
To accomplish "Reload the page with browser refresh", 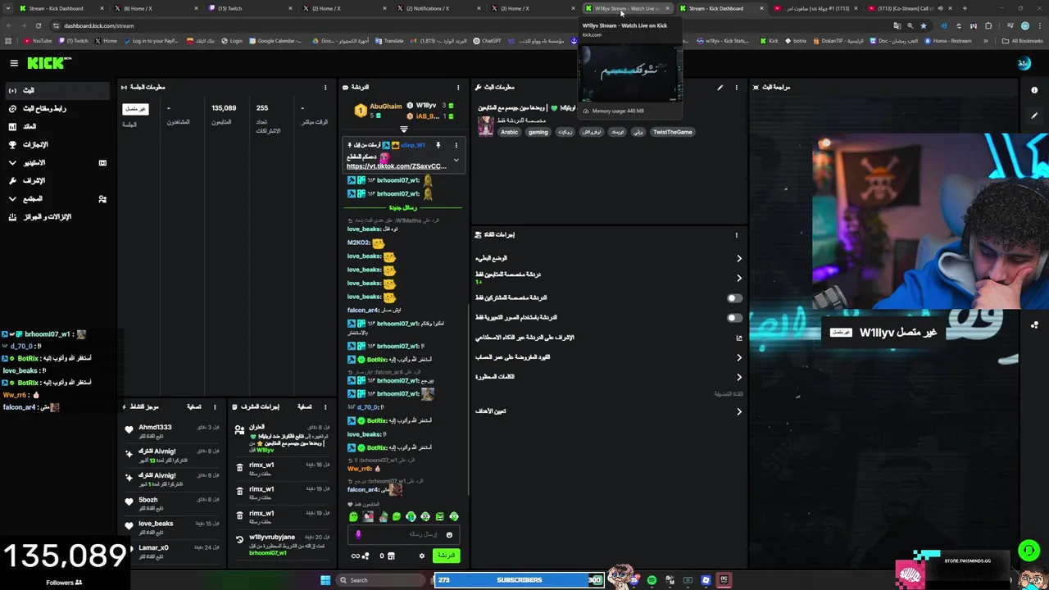I will [x=38, y=25].
